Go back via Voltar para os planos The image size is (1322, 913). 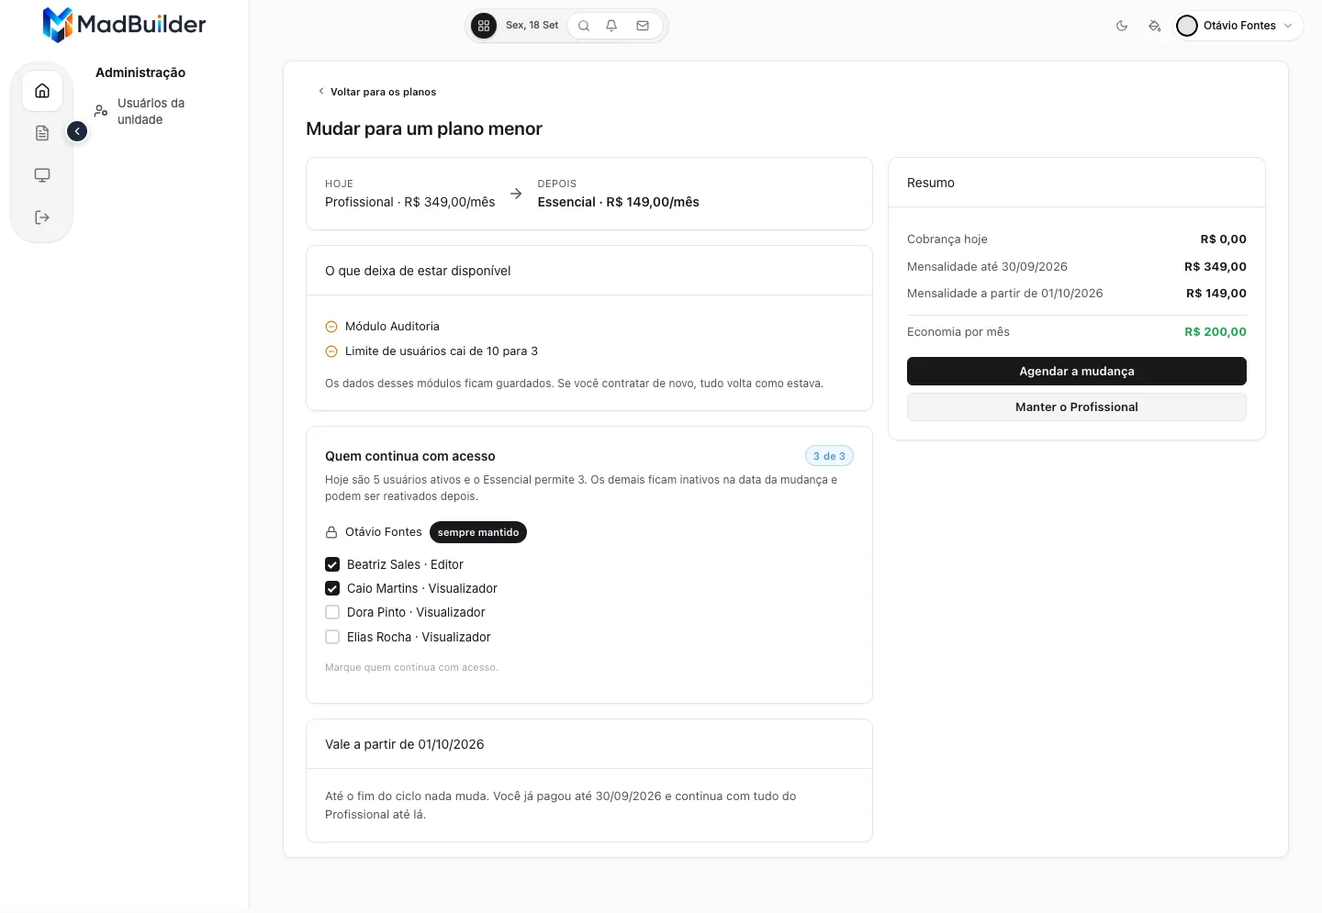(376, 92)
